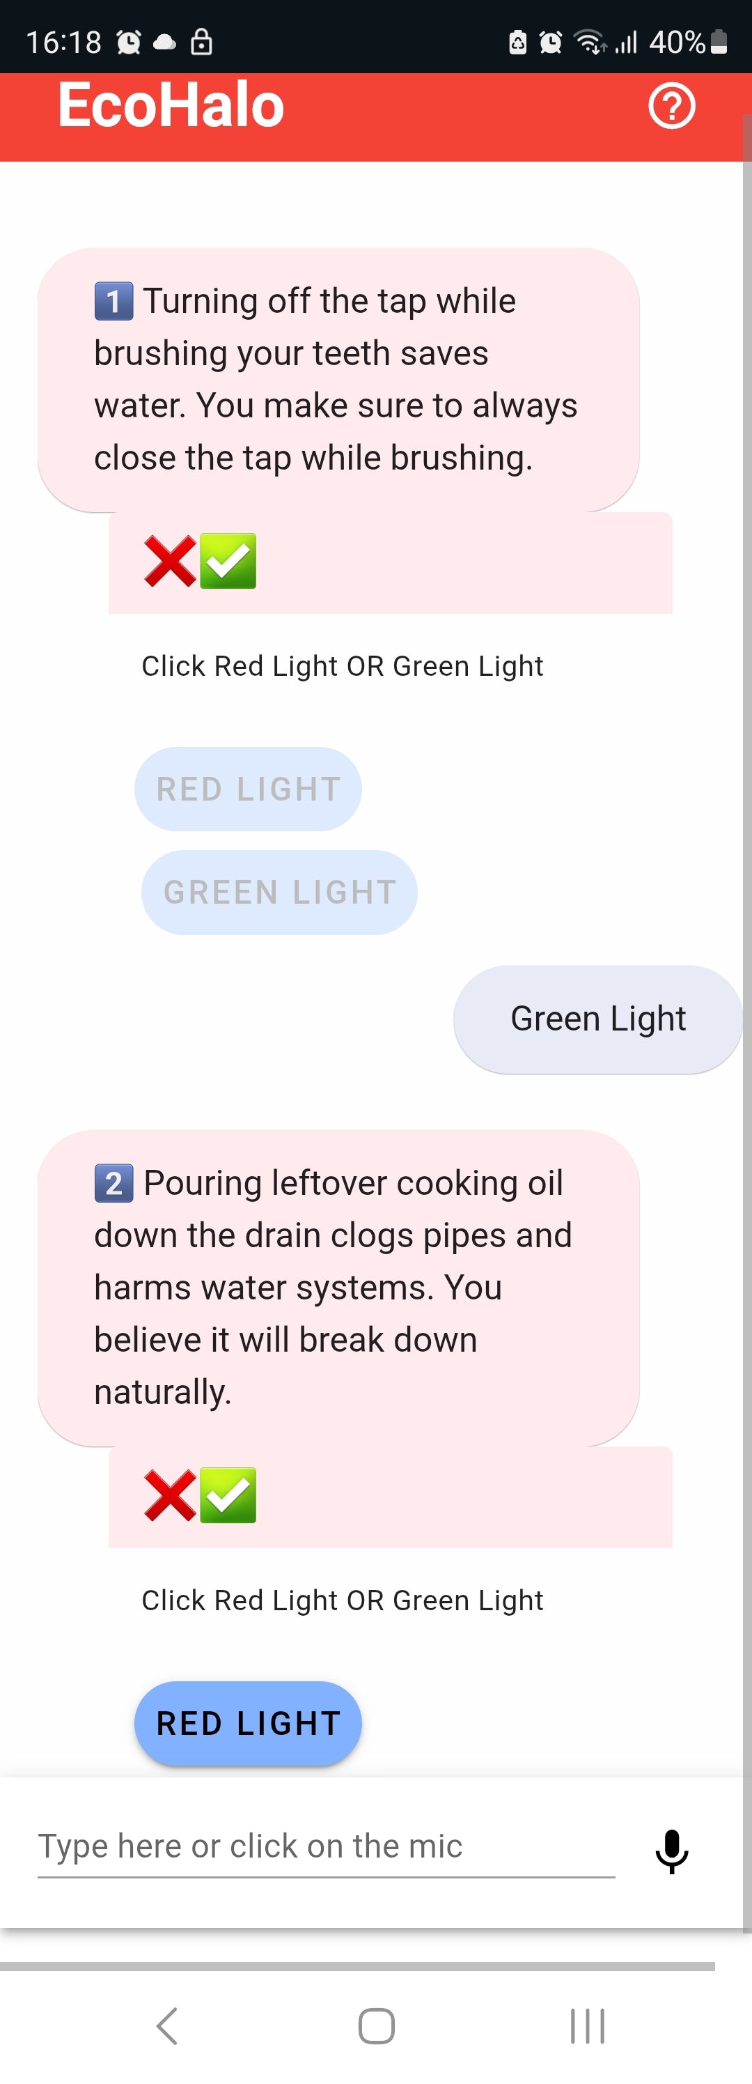Open the recent apps navigation icon

587,2025
